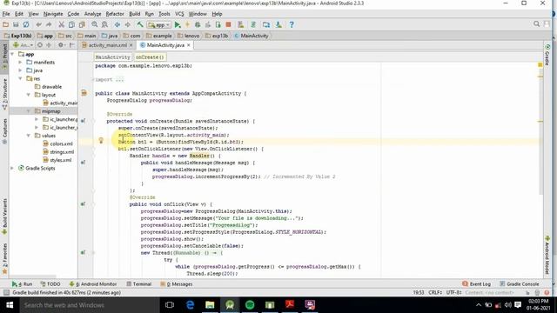
Task: Select styles.xml in the project tree
Action: click(57, 160)
